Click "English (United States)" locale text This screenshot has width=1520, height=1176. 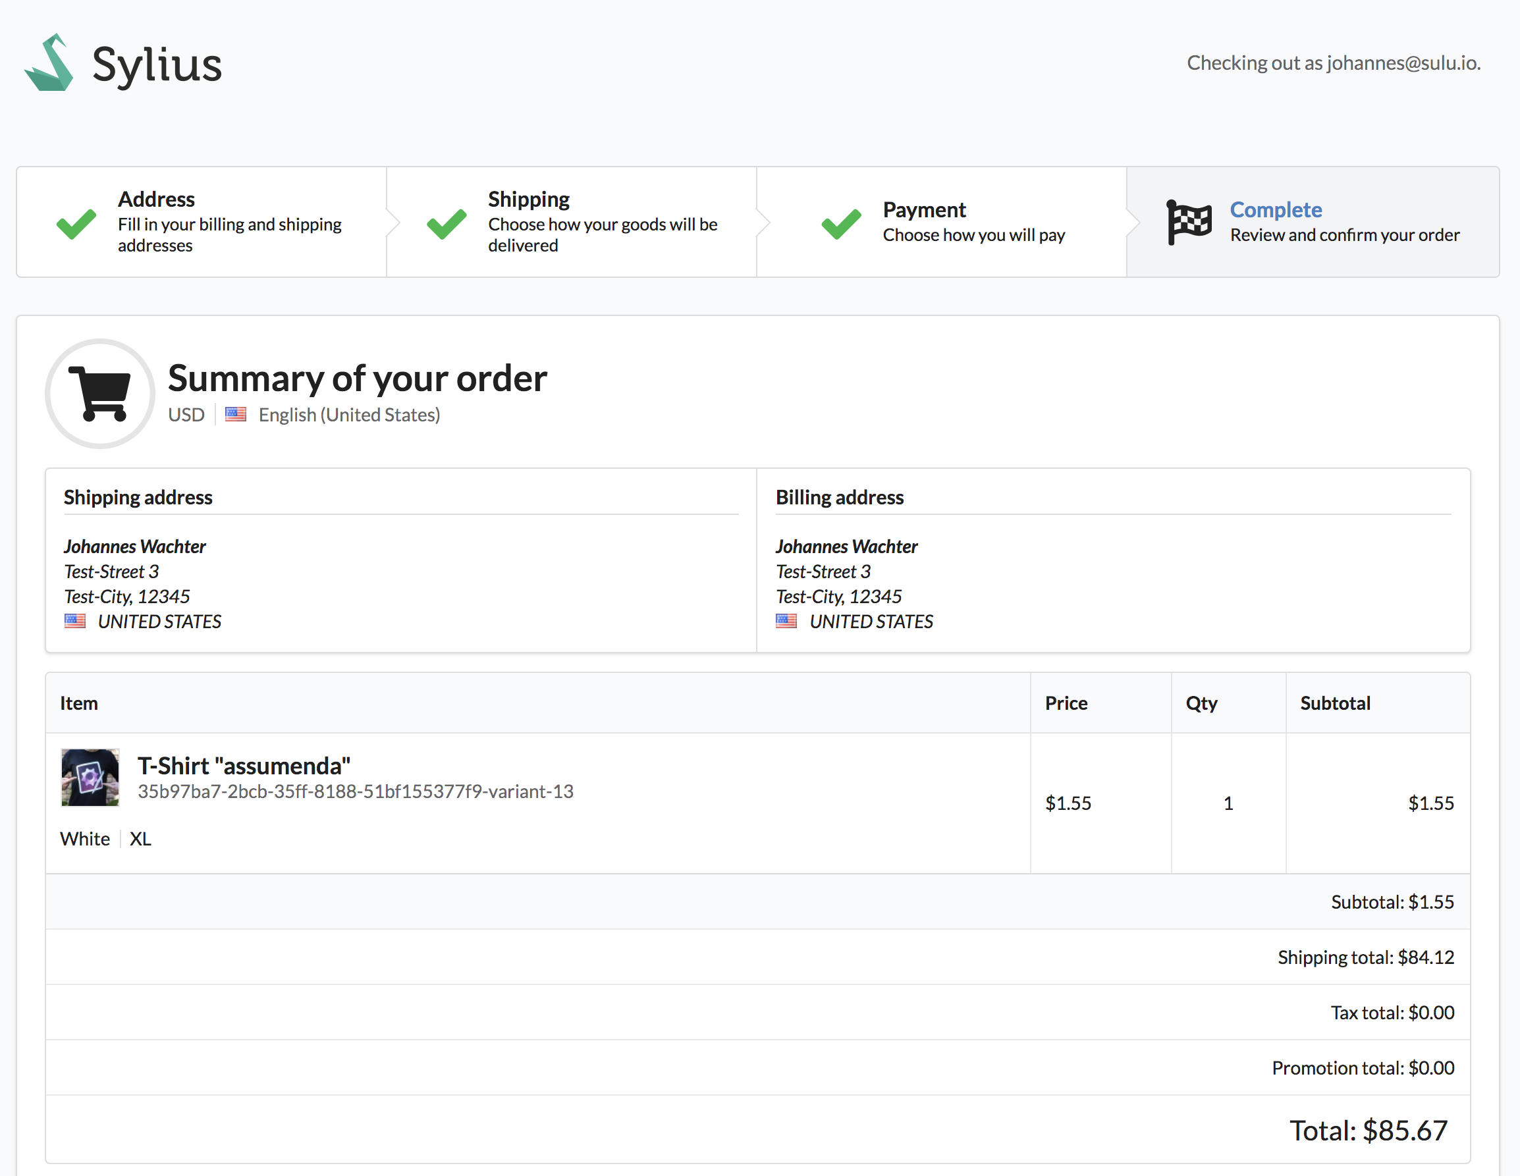click(x=350, y=415)
